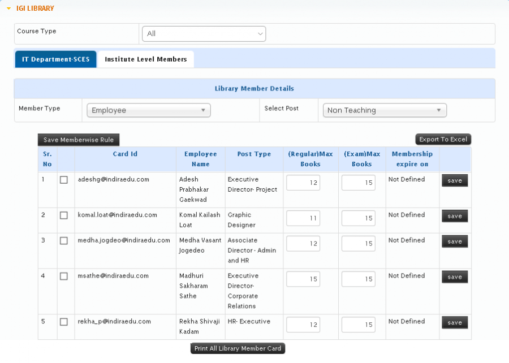Click employee name Adesh Prabhakar Gaekwad
Viewport: 509px width, 363px height.
tap(194, 189)
